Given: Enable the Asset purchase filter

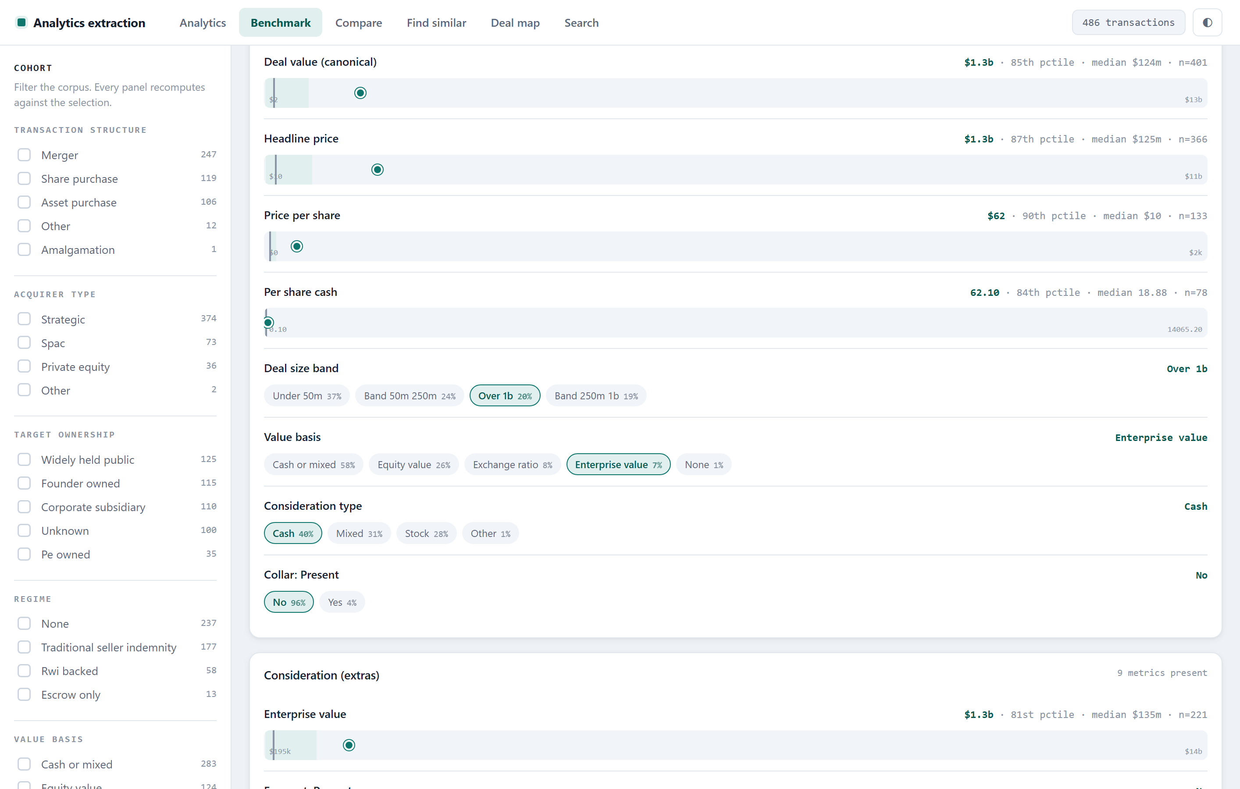Looking at the screenshot, I should [x=24, y=202].
